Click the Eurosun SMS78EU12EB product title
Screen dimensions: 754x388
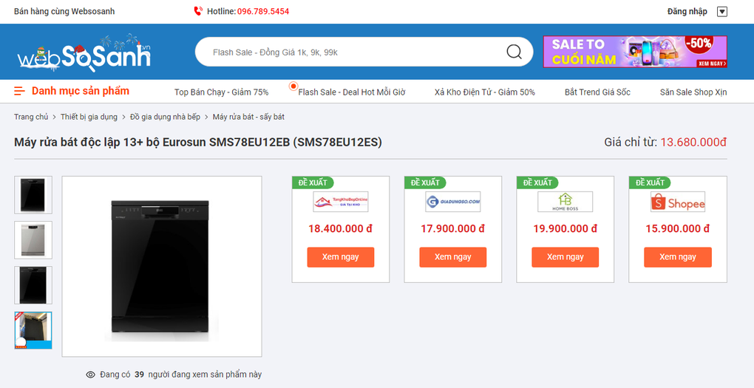click(198, 143)
